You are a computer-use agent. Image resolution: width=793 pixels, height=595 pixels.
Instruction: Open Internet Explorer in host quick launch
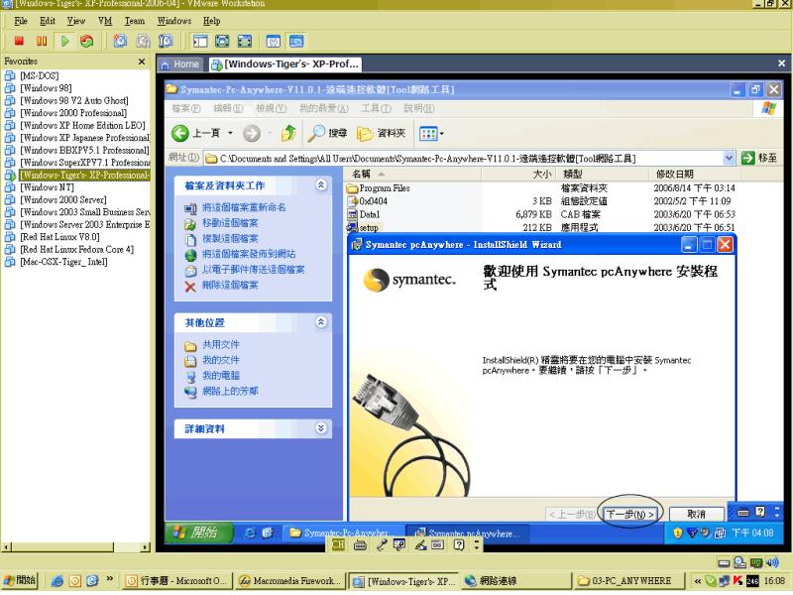(57, 581)
